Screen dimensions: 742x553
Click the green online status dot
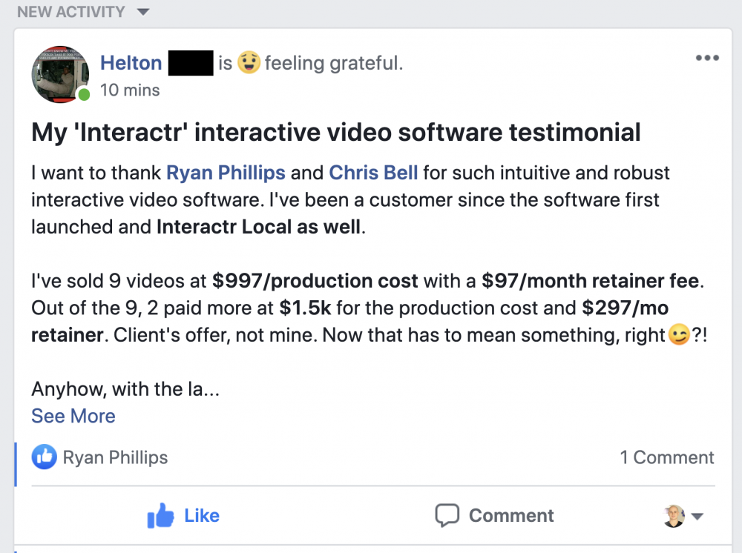pyautogui.click(x=84, y=95)
